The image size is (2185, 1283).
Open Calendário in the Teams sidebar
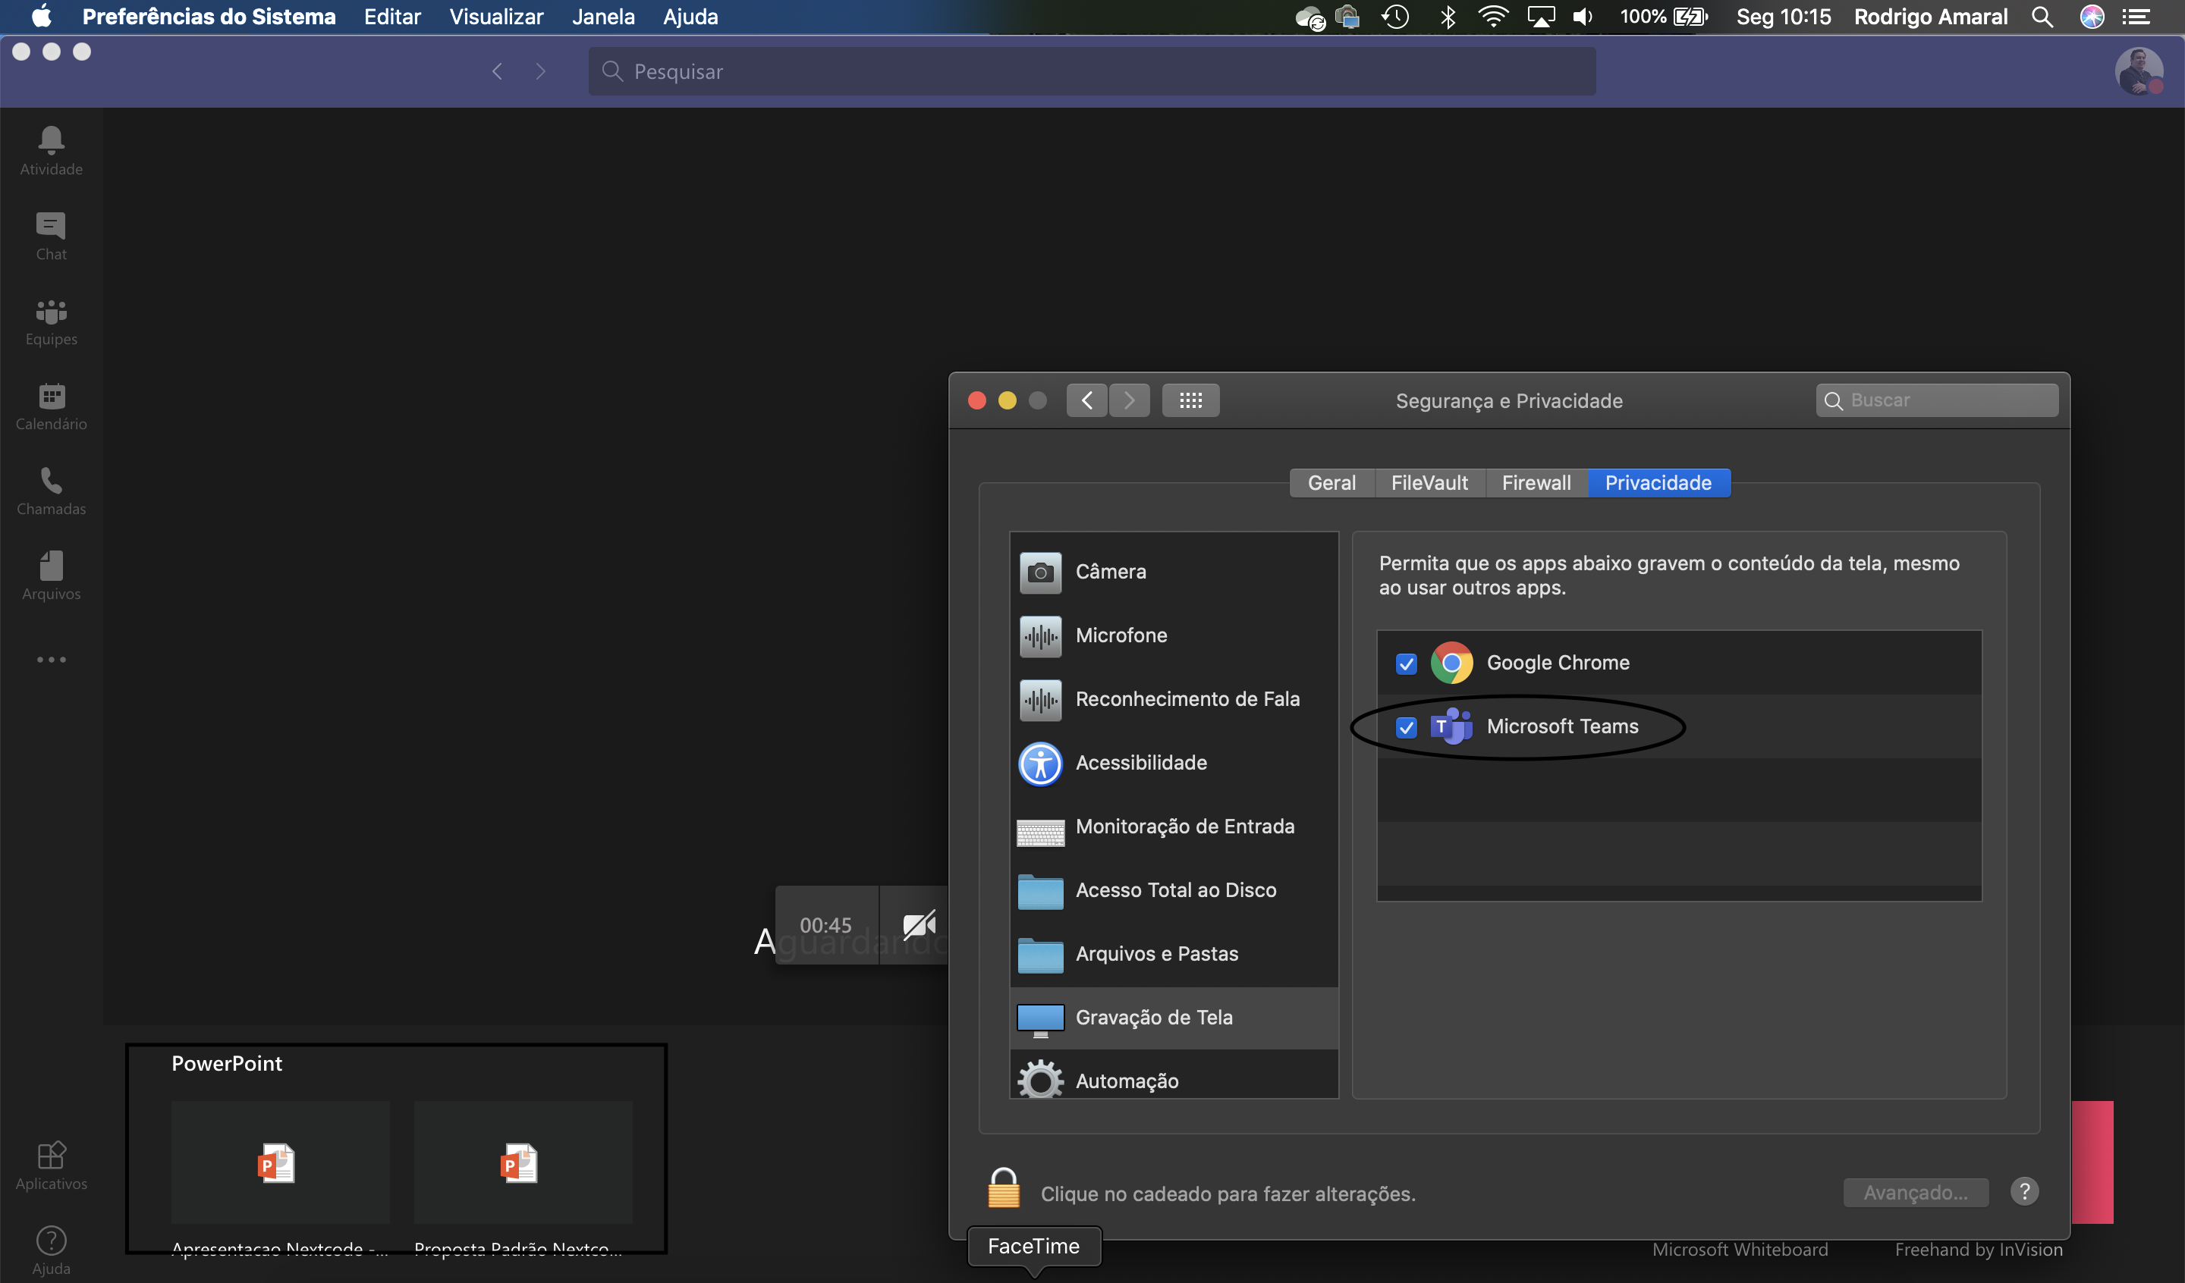pos(51,405)
